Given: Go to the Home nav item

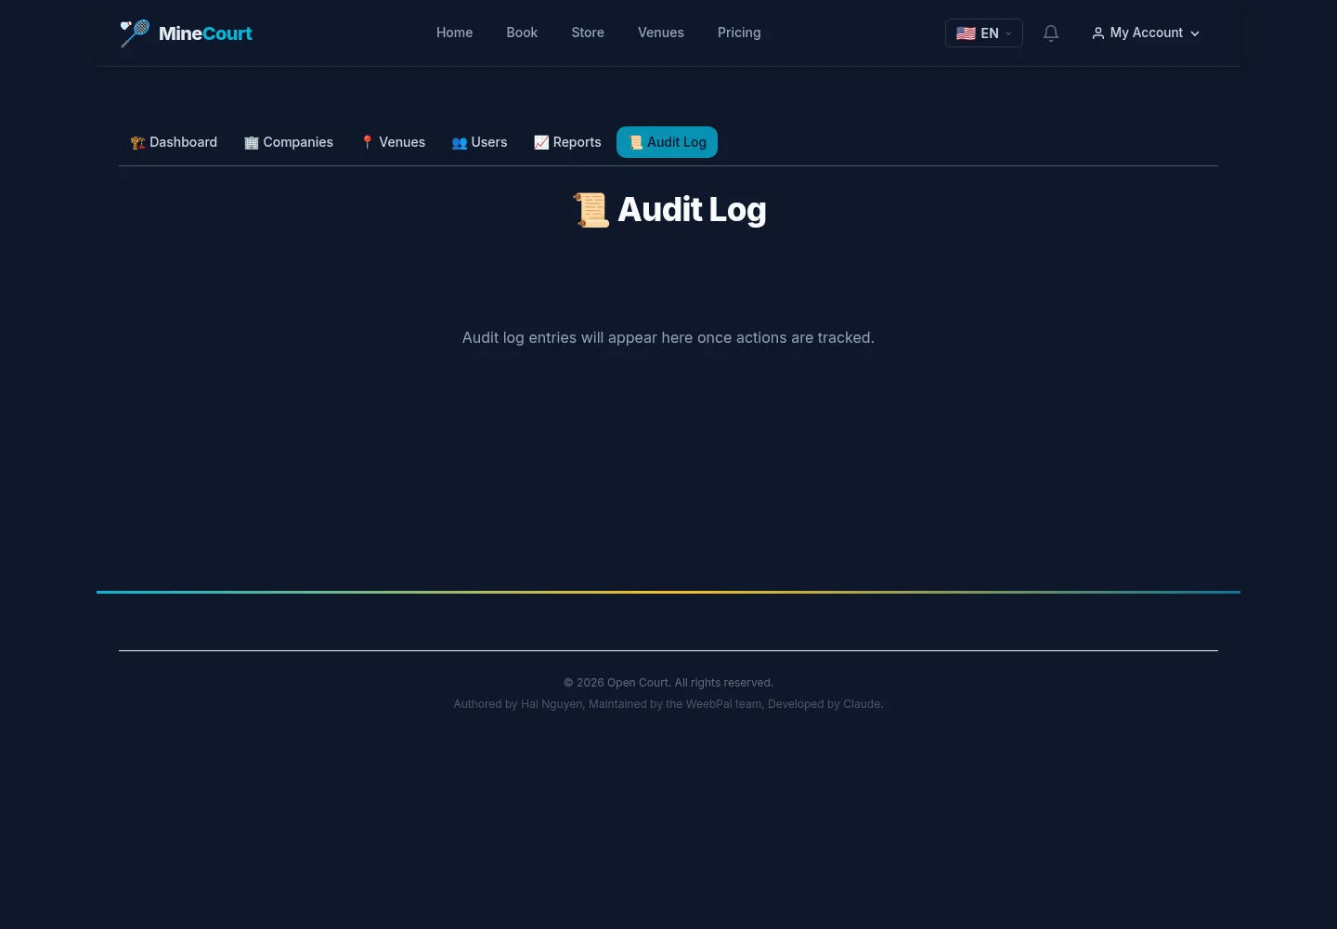Looking at the screenshot, I should pyautogui.click(x=454, y=33).
